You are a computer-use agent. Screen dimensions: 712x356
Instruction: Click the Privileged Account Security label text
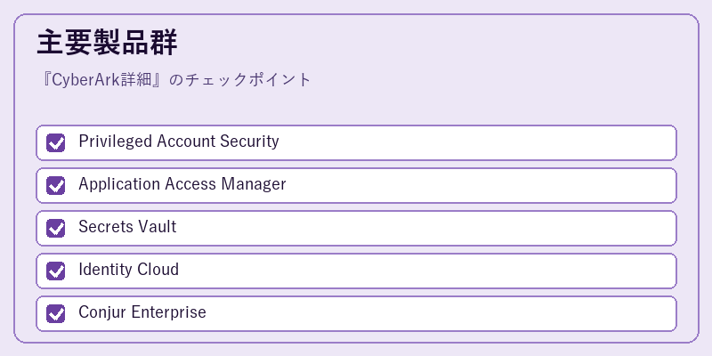(179, 142)
